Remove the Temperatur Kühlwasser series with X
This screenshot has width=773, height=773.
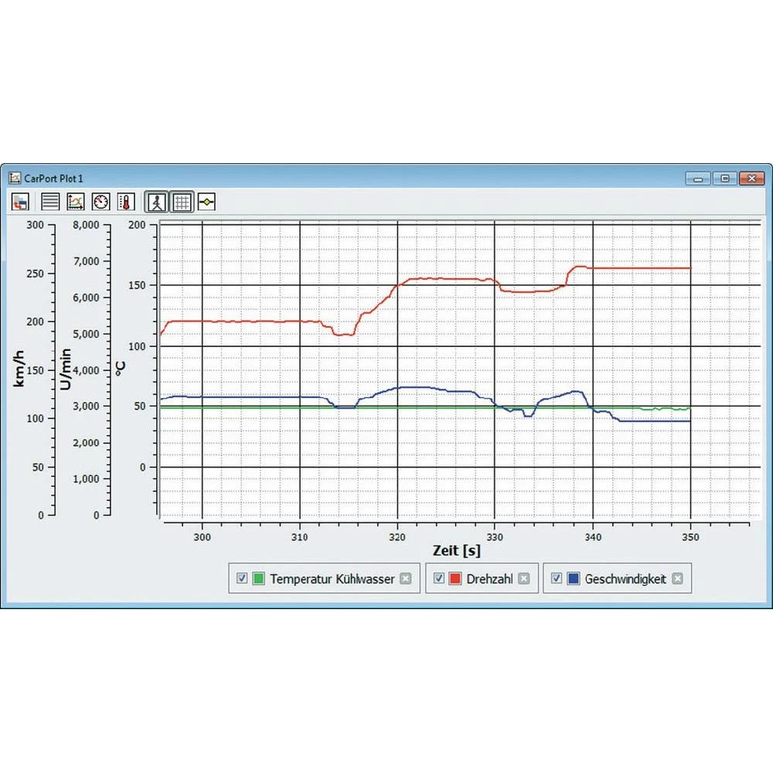[x=406, y=578]
